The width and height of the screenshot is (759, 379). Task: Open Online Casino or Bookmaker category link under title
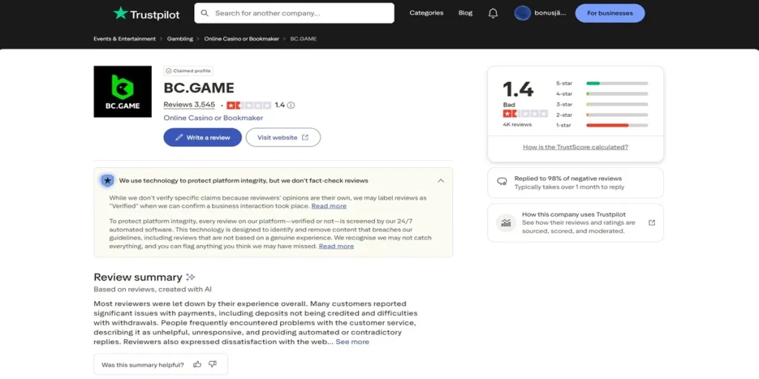tap(213, 118)
